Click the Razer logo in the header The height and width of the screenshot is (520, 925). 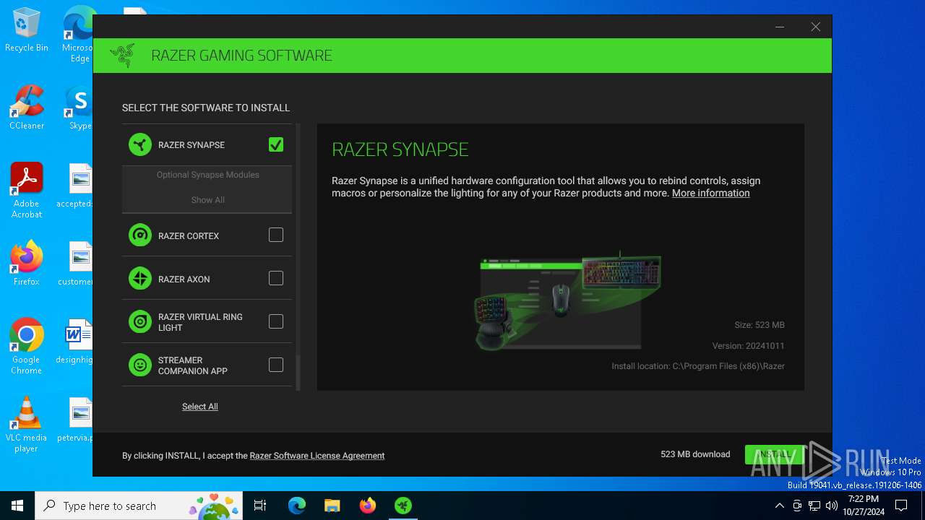point(122,56)
